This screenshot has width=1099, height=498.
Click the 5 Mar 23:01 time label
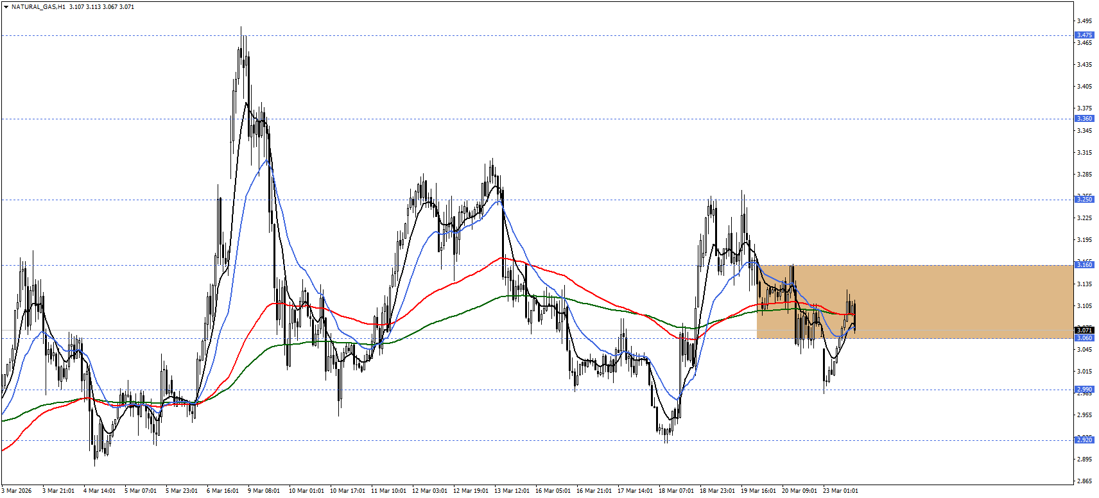click(x=182, y=491)
